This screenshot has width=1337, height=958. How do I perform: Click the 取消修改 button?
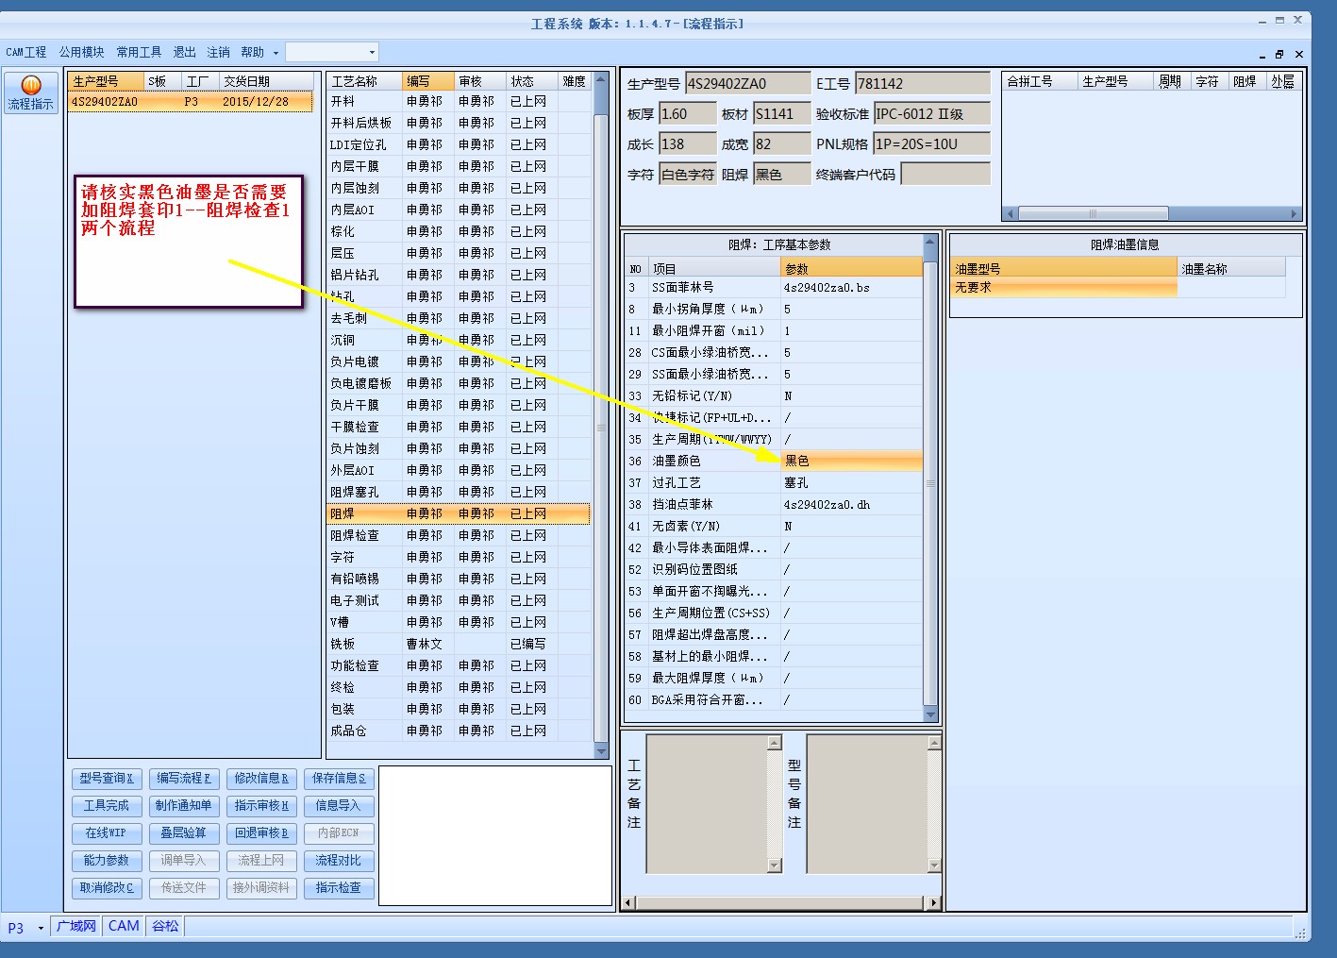point(107,888)
